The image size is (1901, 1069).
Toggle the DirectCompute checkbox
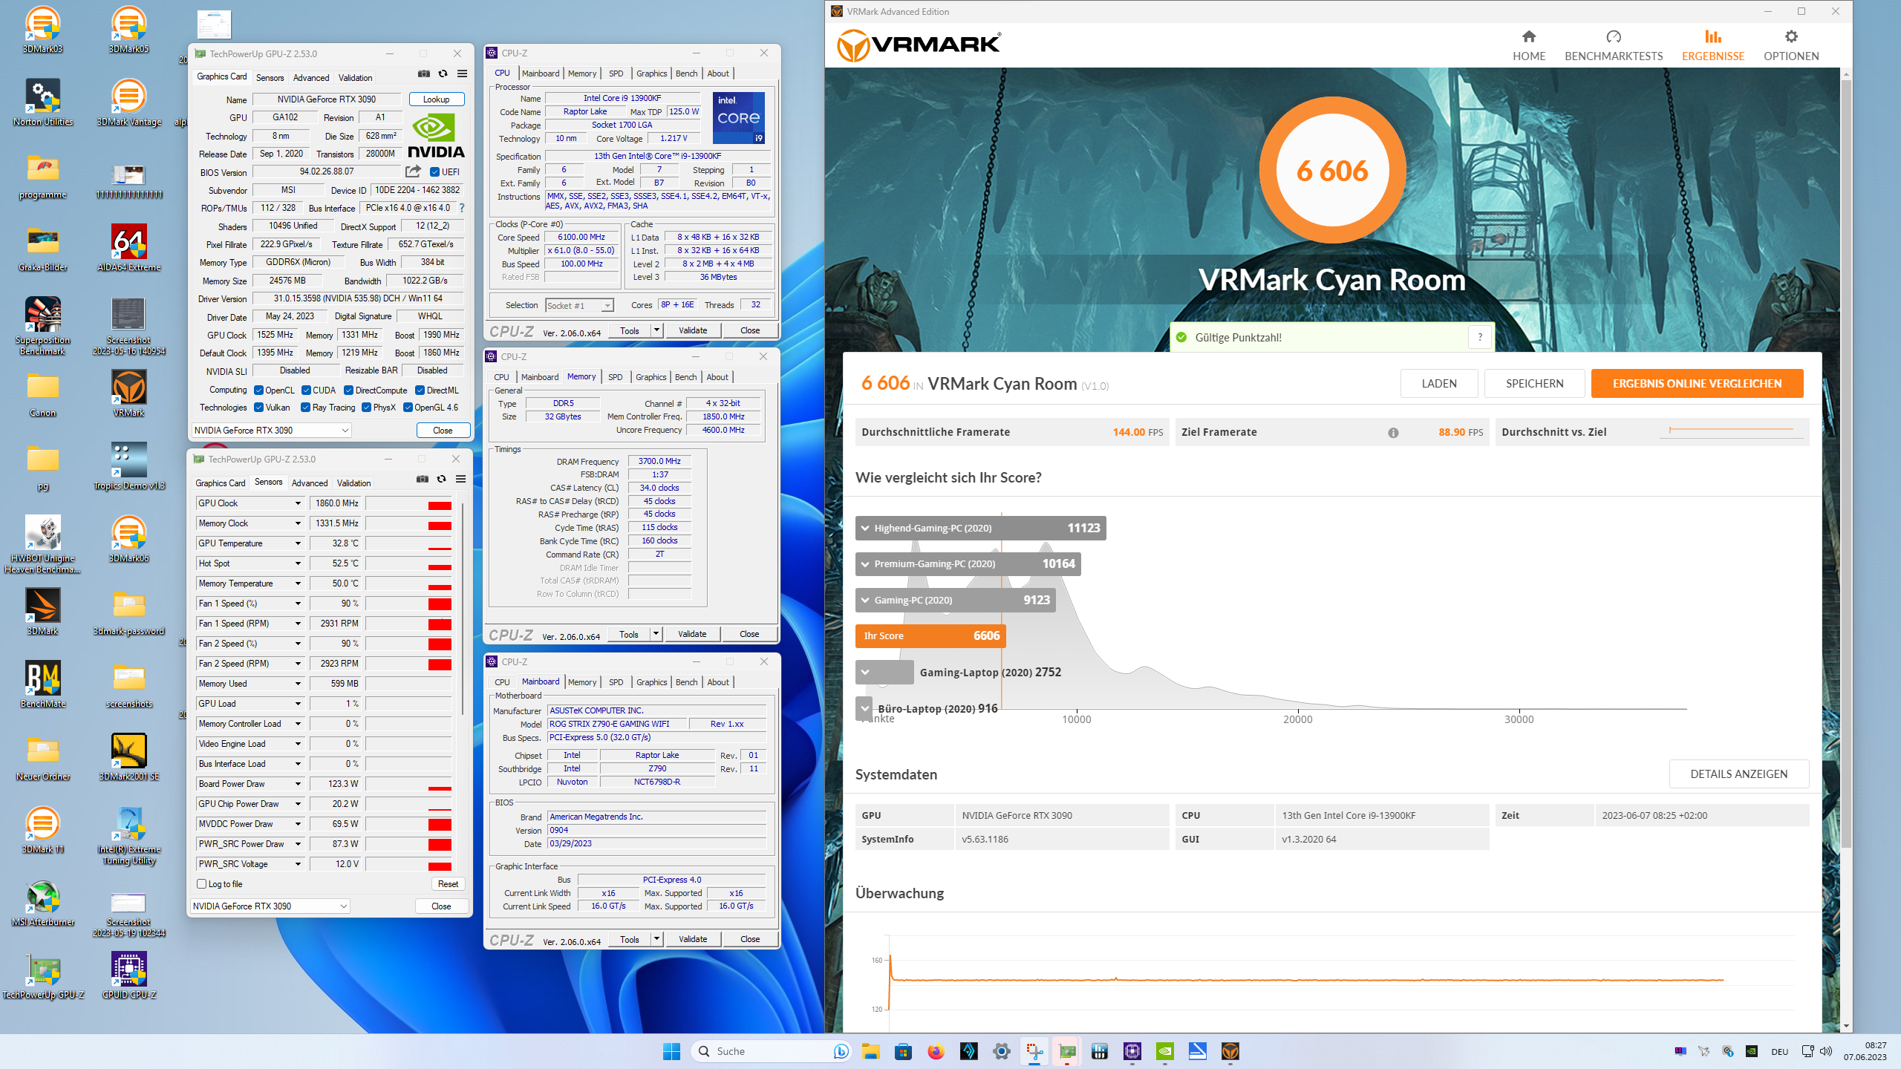[x=349, y=390]
